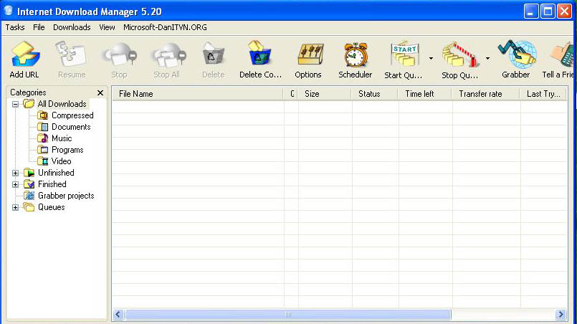
Task: Select the Unfinished category
Action: coord(56,173)
